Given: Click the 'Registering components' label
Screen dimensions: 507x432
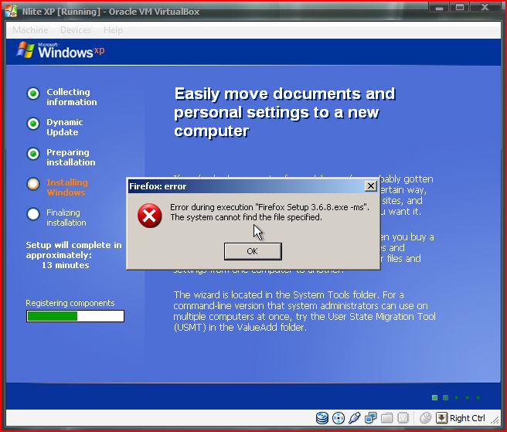Looking at the screenshot, I should coord(70,303).
